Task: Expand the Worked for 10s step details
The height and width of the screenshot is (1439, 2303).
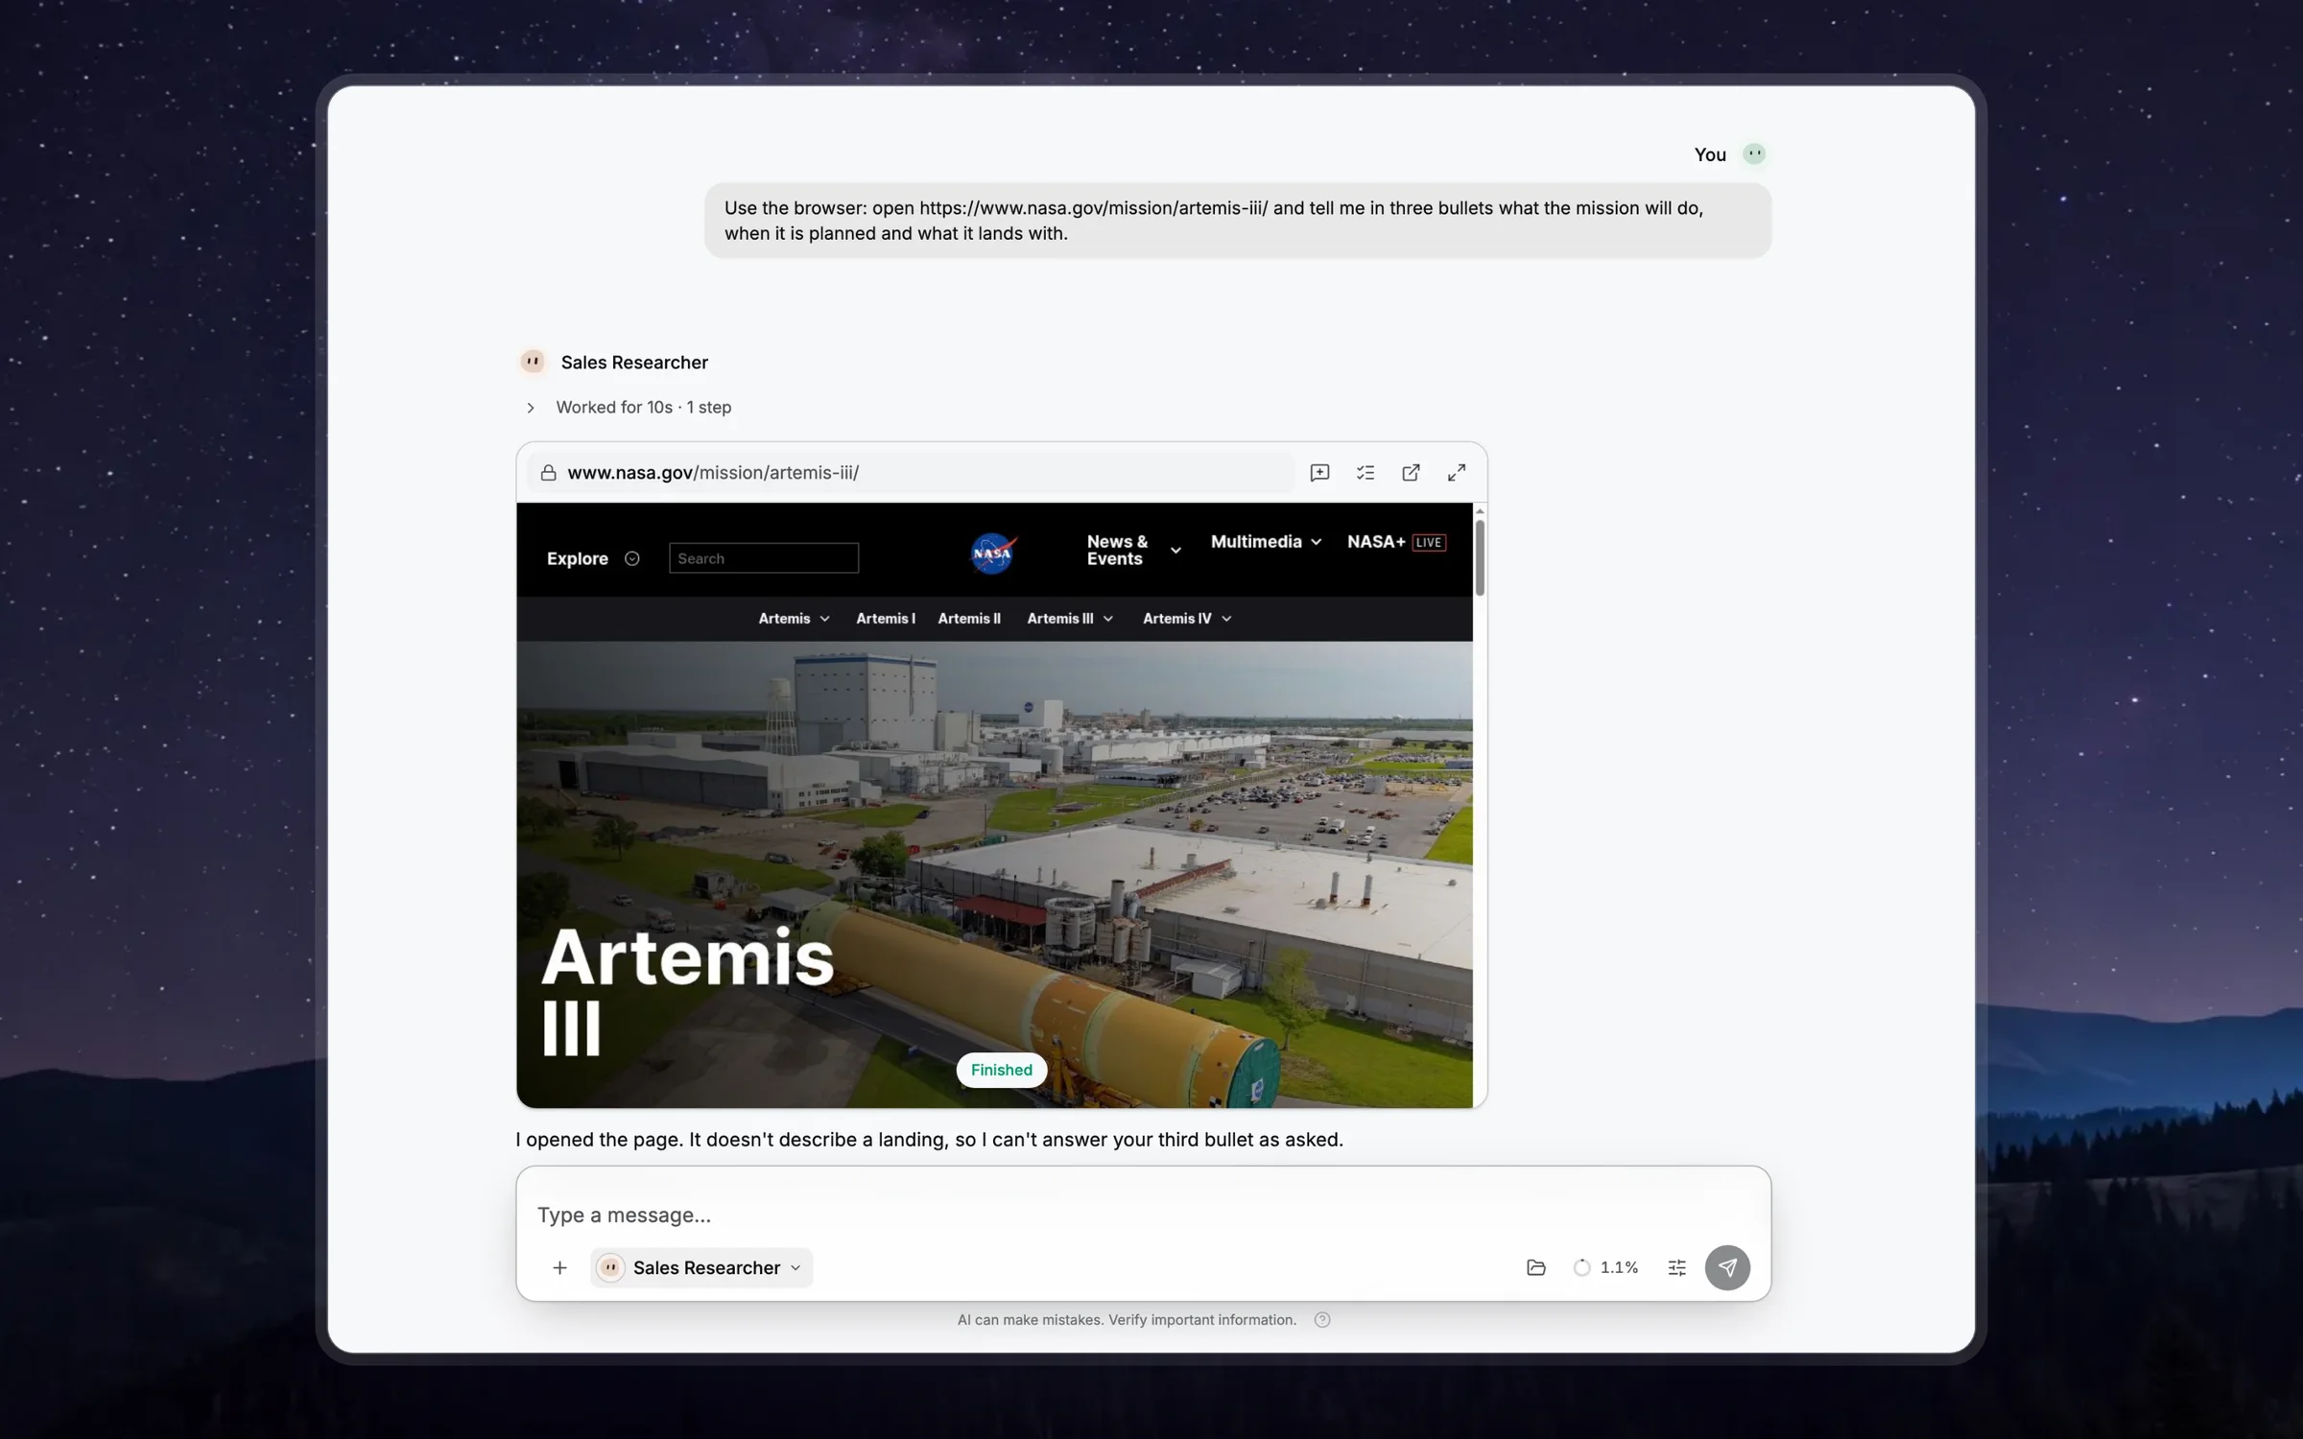Action: [x=628, y=407]
